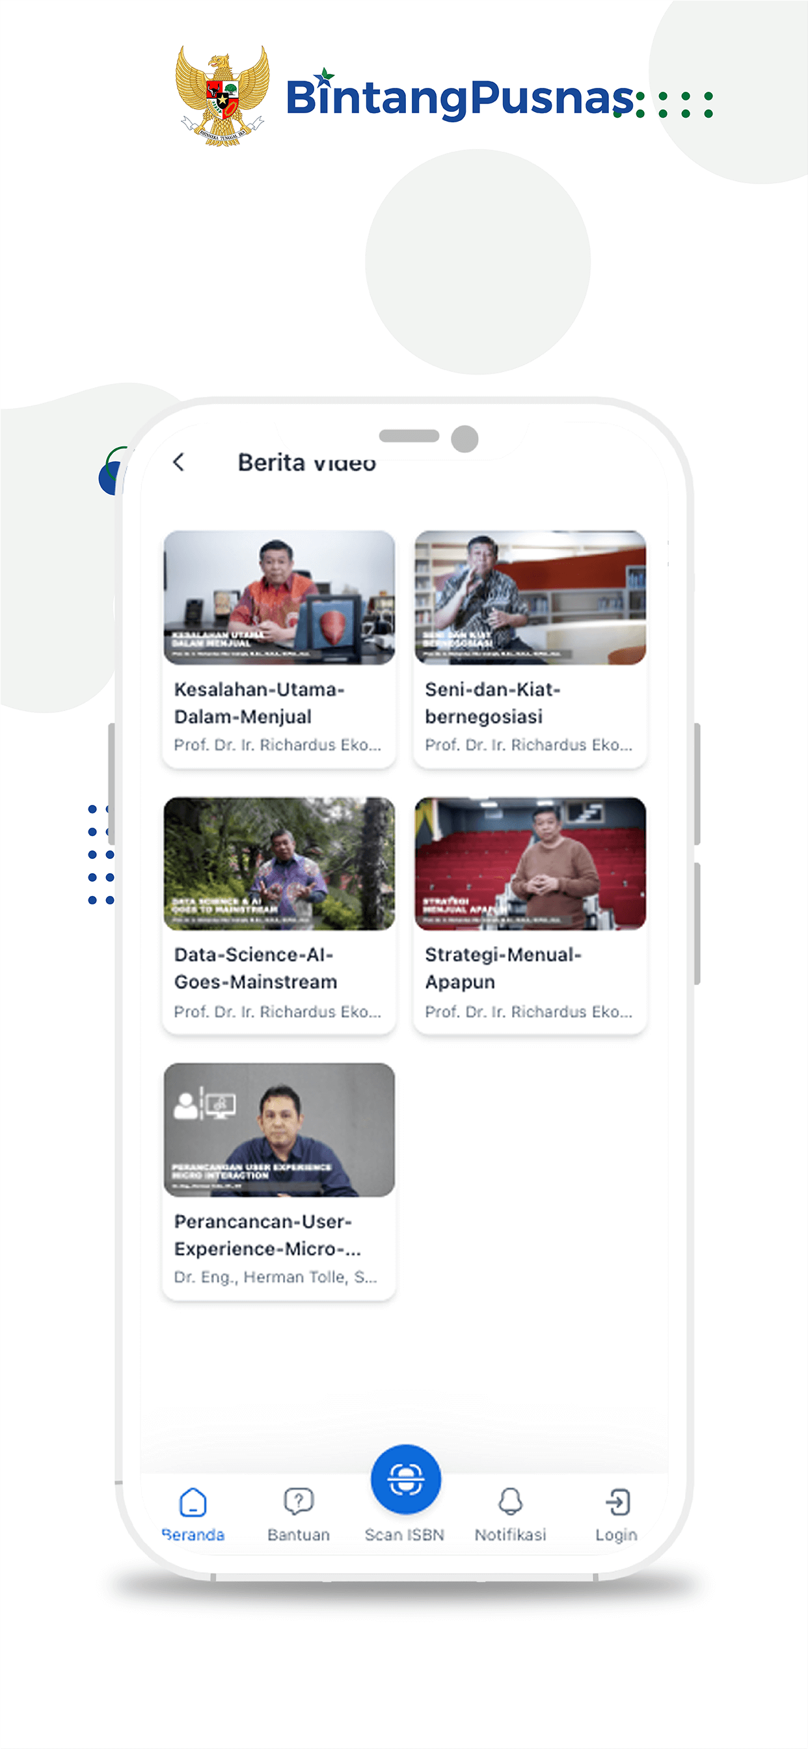Open Strategi-Menual-Apapun video thumbnail

530,863
